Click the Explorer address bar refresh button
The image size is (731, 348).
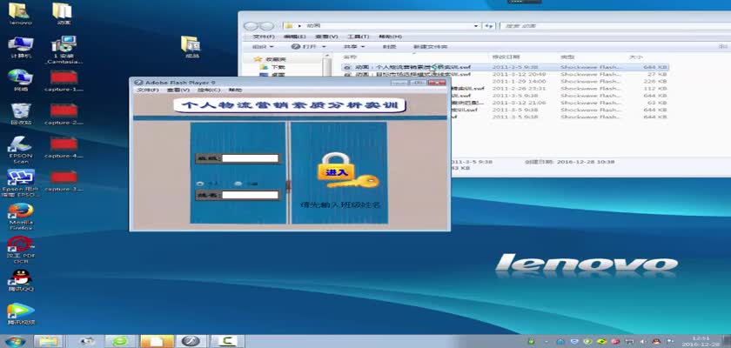point(488,26)
